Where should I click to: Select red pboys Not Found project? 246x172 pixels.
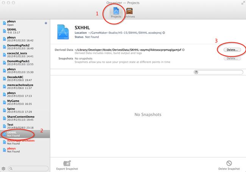pyautogui.click(x=25, y=150)
